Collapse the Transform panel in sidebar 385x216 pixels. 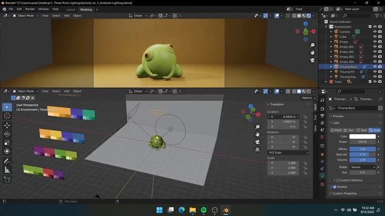click(277, 104)
